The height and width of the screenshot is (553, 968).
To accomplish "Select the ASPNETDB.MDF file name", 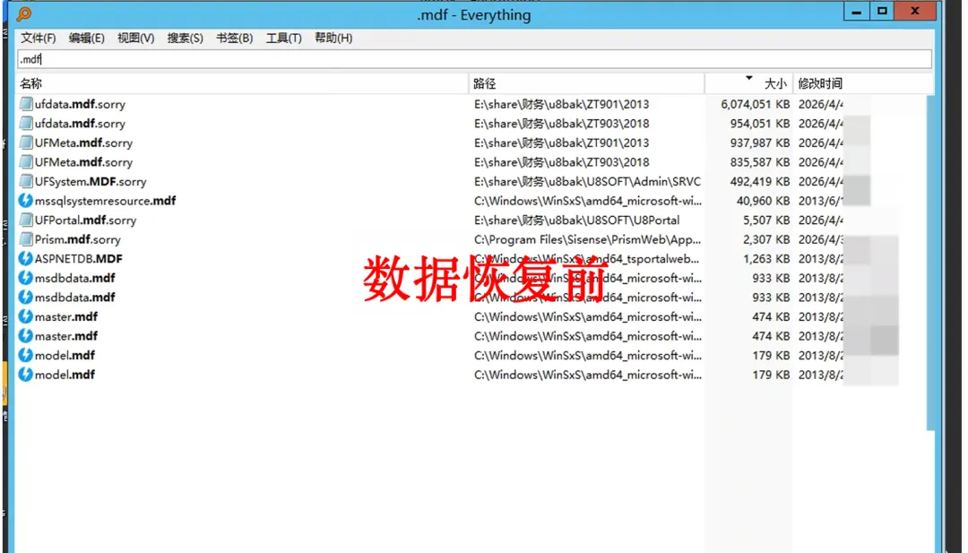I will click(78, 259).
